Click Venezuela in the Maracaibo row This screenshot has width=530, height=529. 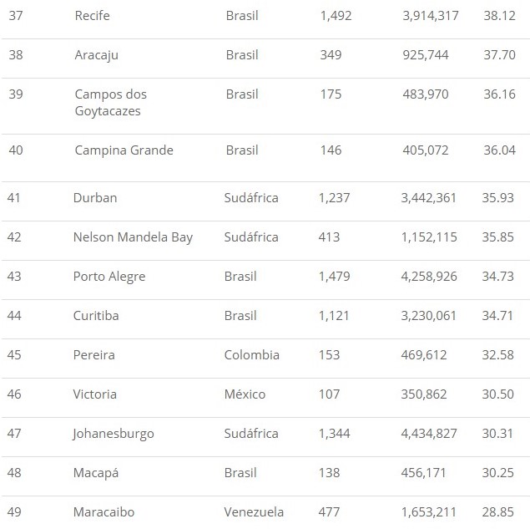tap(254, 512)
